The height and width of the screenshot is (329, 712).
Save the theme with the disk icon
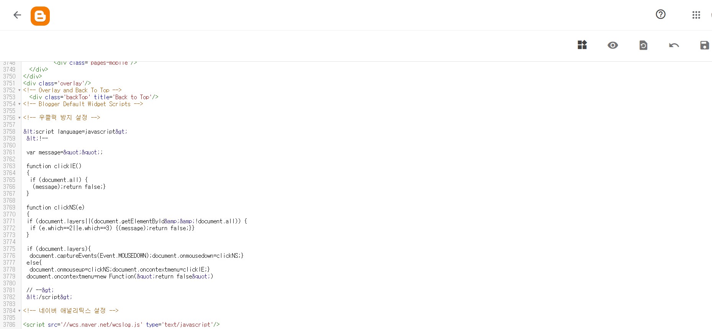pyautogui.click(x=704, y=45)
